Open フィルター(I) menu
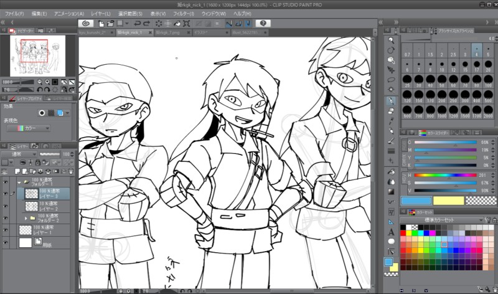The image size is (498, 294). [183, 14]
